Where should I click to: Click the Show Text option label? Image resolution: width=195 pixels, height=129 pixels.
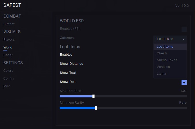pos(68,73)
